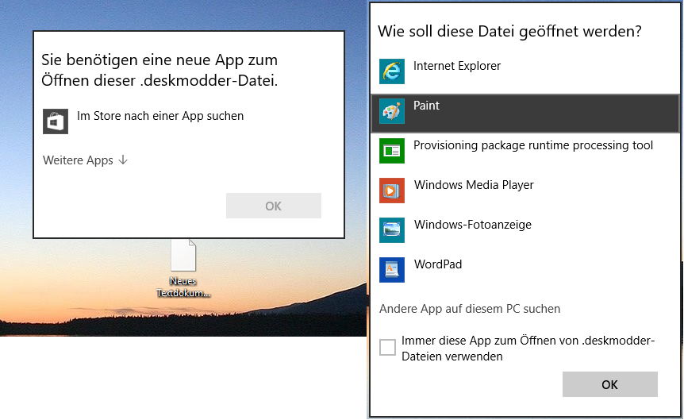Image resolution: width=684 pixels, height=420 pixels.
Task: Click the Windows-Fotoanzeige icon
Action: click(x=392, y=230)
